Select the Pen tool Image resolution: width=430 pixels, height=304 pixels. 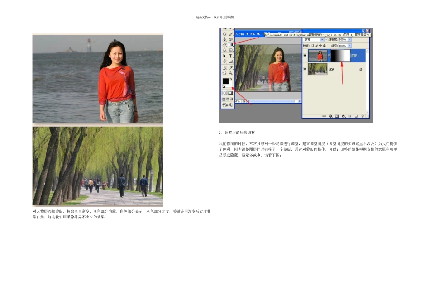[225, 61]
